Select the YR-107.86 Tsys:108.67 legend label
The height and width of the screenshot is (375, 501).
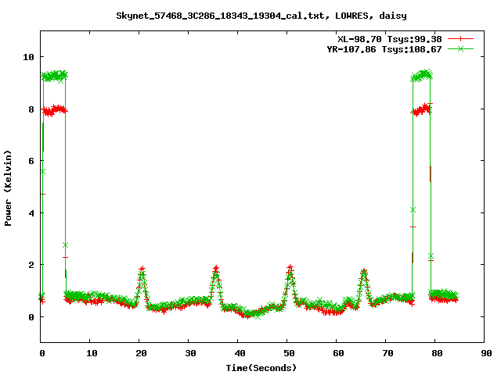(384, 49)
